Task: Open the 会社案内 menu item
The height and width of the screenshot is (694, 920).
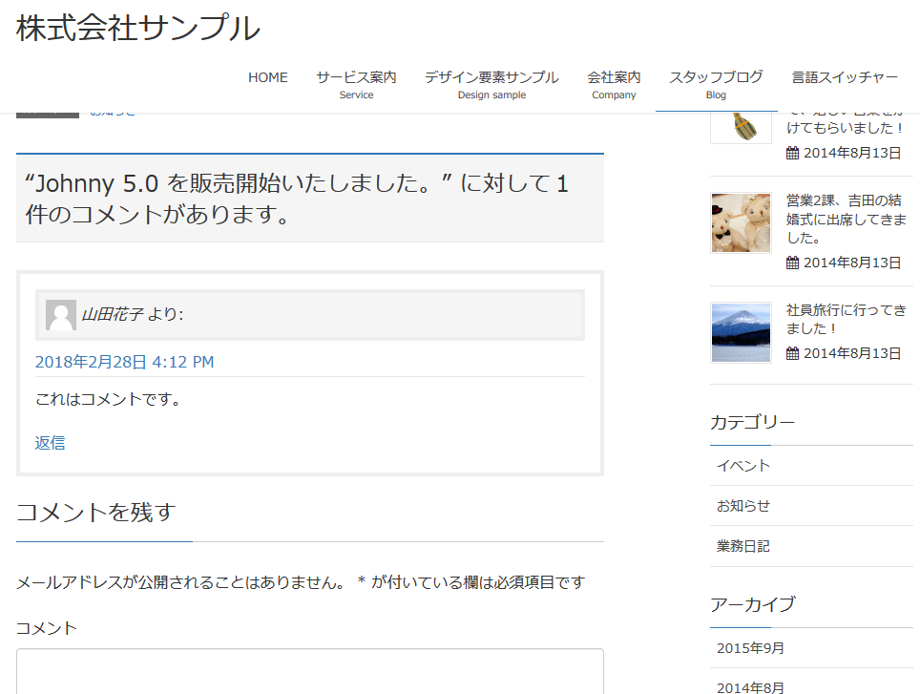Action: (614, 84)
